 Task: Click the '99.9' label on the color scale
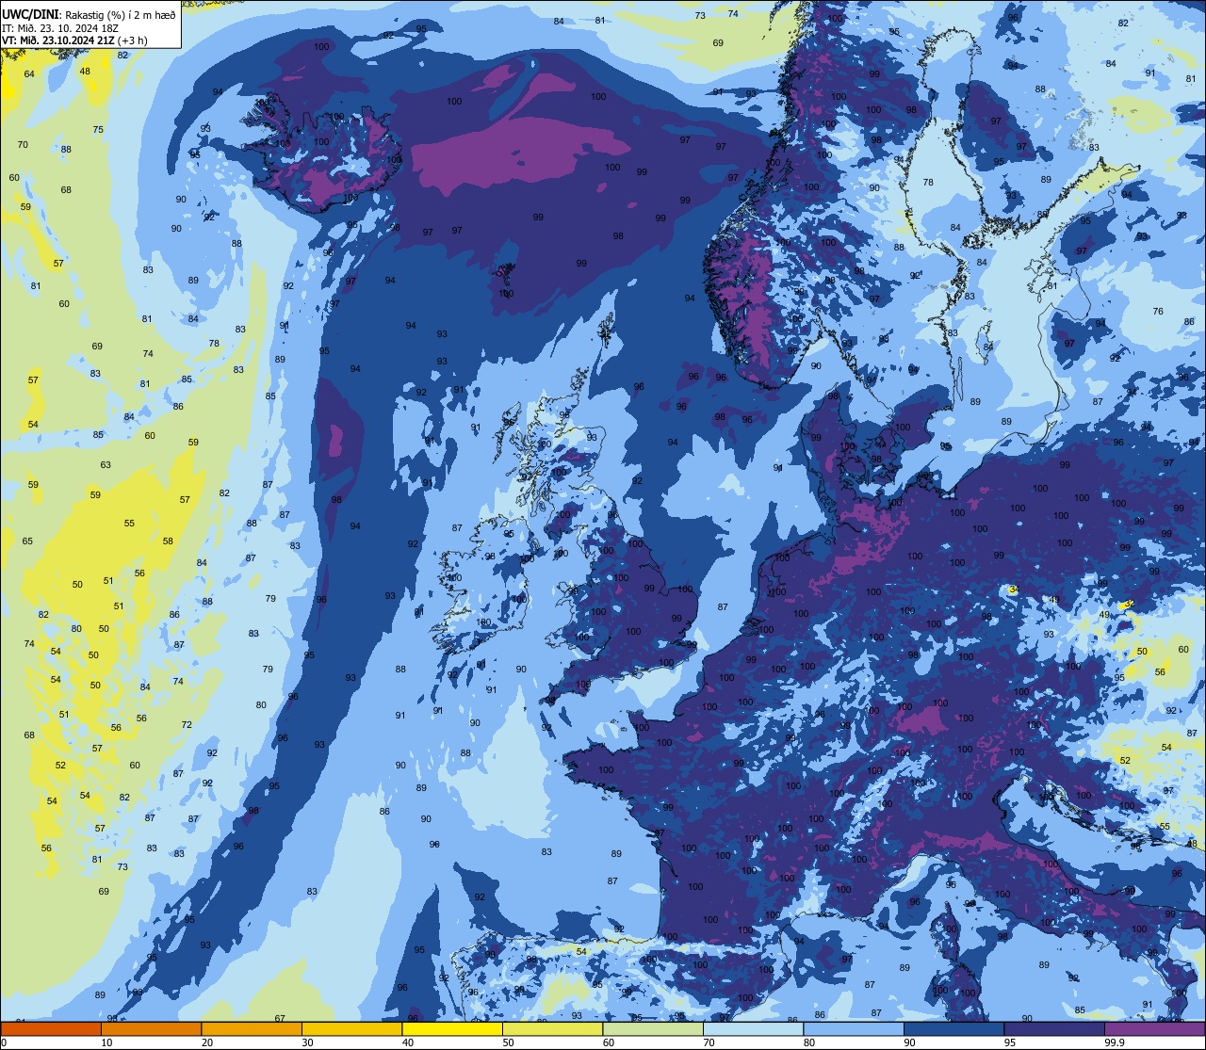pos(1115,1042)
